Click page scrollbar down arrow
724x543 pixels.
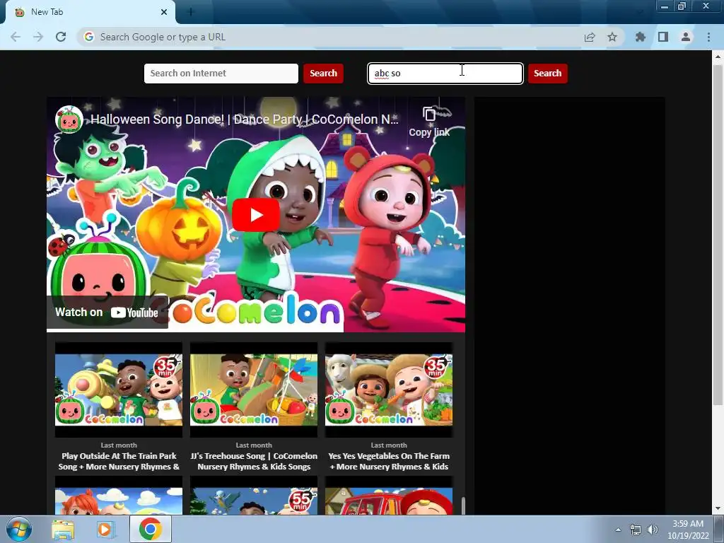[x=718, y=509]
